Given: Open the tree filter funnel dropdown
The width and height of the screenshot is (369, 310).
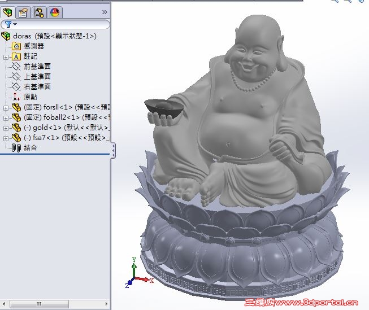Looking at the screenshot, I should tap(11, 24).
